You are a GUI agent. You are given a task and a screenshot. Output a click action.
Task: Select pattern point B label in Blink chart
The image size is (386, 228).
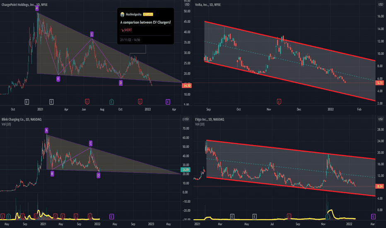pyautogui.click(x=52, y=174)
